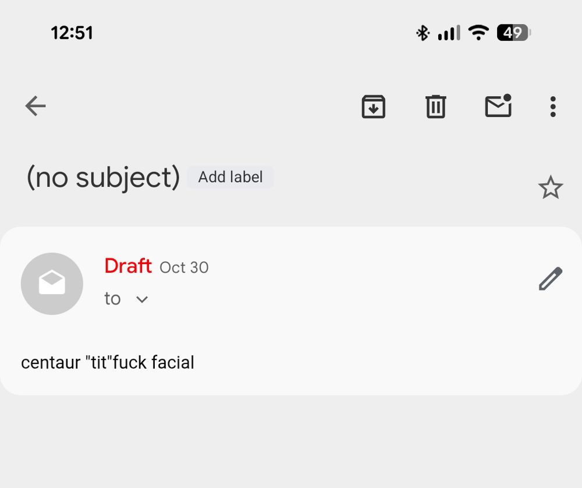Go back using the left arrow
The width and height of the screenshot is (582, 488).
point(36,106)
